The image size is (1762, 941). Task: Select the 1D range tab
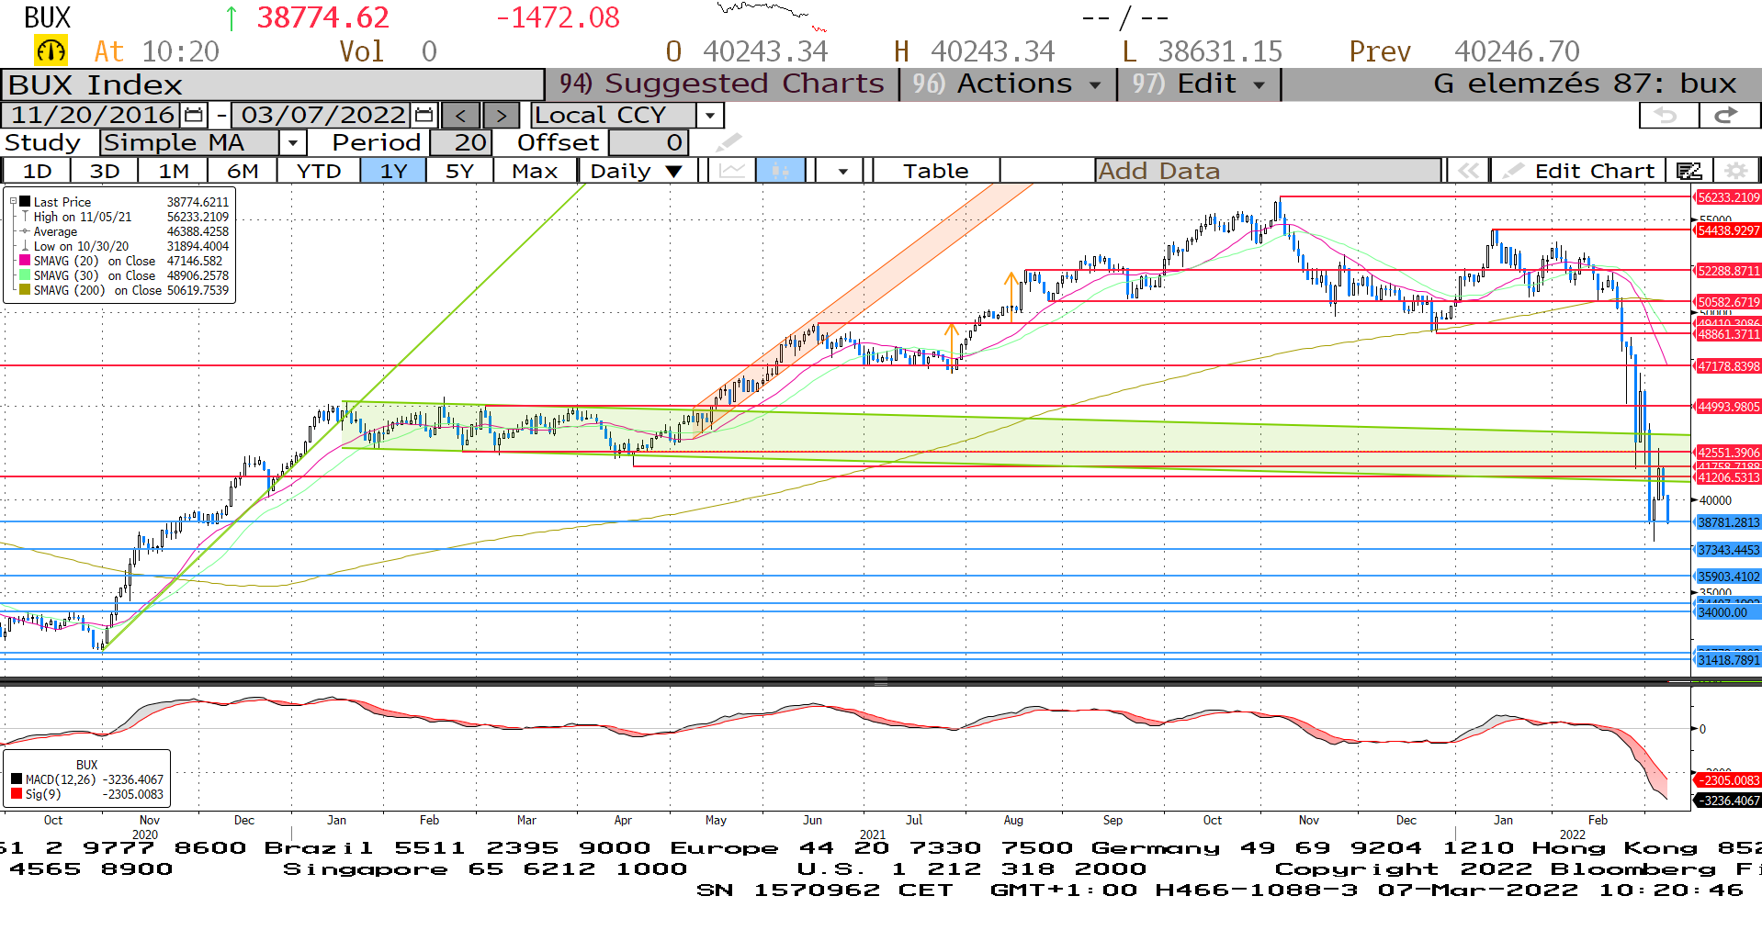click(x=37, y=171)
